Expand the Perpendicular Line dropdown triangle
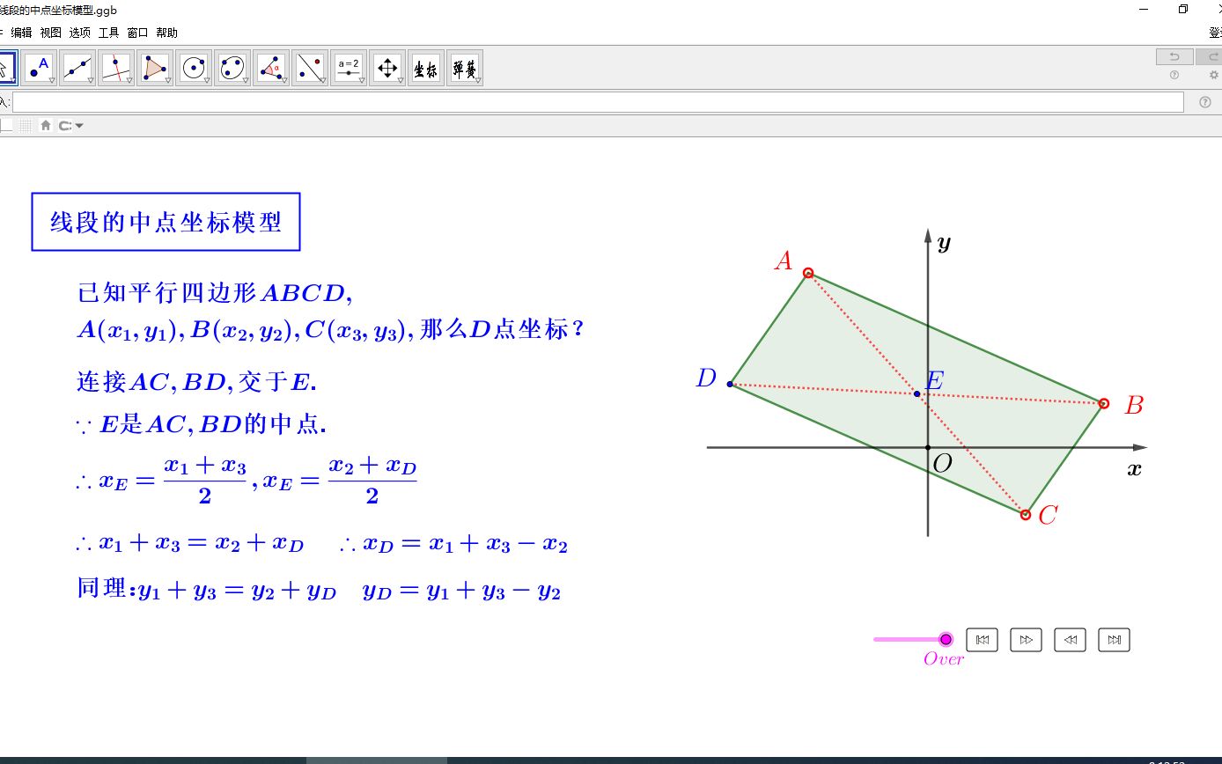 click(x=129, y=80)
